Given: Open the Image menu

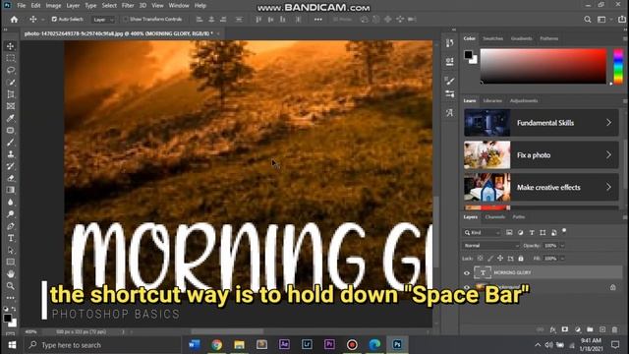Looking at the screenshot, I should [53, 6].
